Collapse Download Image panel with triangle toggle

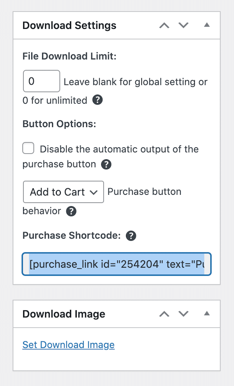[x=207, y=314]
